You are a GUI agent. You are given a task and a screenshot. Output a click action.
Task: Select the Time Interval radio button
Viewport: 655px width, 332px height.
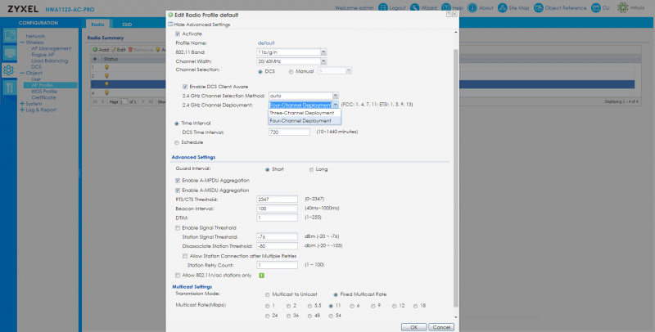click(176, 123)
